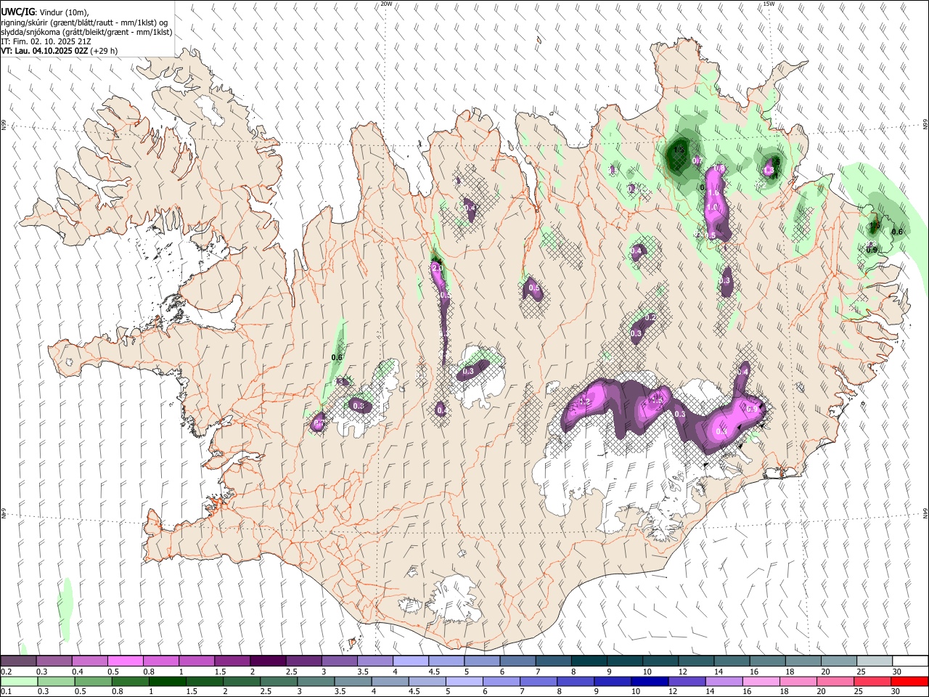Select the rose-red rain swatch between 25 and 30
Image resolution: width=929 pixels, height=697 pixels.
tap(872, 682)
